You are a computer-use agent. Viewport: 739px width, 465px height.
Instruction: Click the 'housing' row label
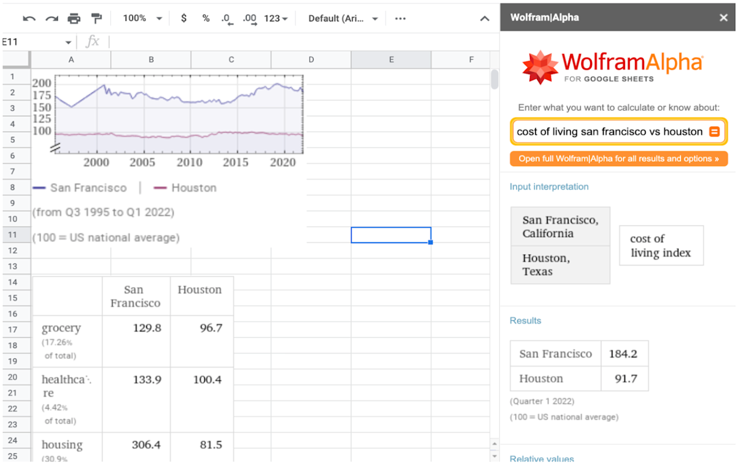(62, 445)
